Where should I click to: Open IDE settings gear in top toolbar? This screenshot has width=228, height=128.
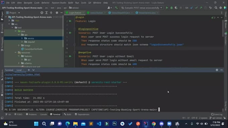pos(221,8)
